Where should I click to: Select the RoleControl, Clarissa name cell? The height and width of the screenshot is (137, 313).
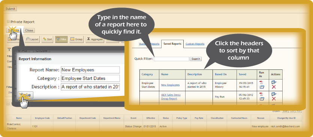(x=18, y=126)
